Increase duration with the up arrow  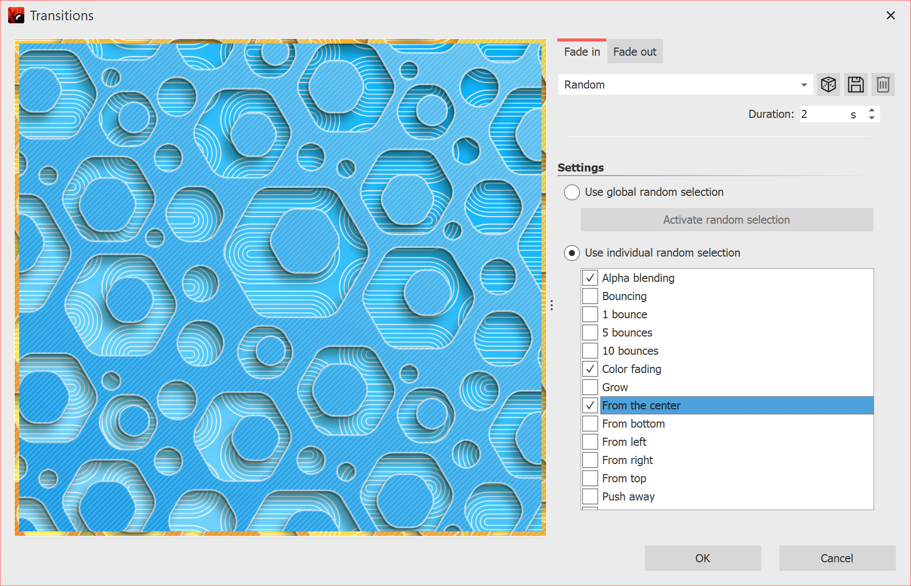872,110
